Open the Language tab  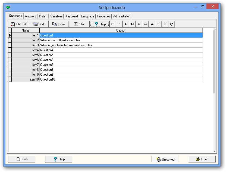point(87,16)
